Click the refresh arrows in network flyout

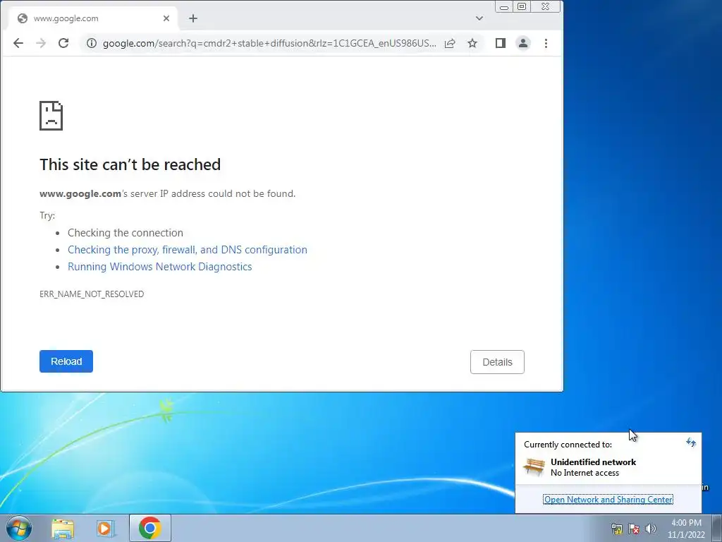tap(691, 442)
